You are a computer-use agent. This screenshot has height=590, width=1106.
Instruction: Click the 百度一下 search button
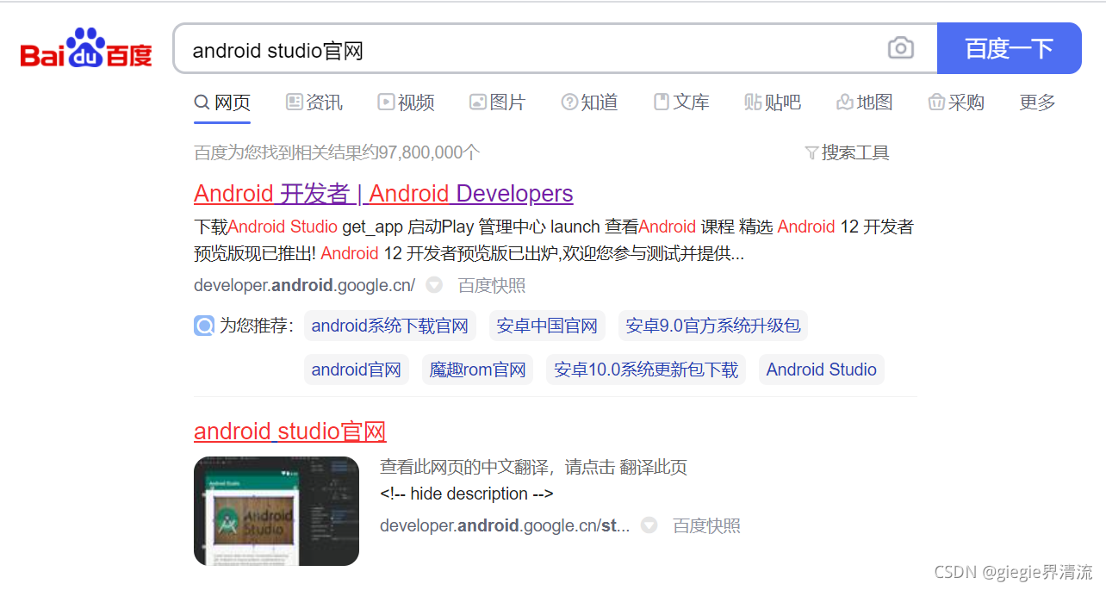point(1009,48)
